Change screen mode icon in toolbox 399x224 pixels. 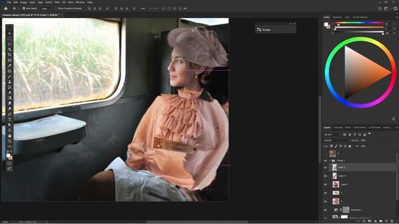click(9, 169)
